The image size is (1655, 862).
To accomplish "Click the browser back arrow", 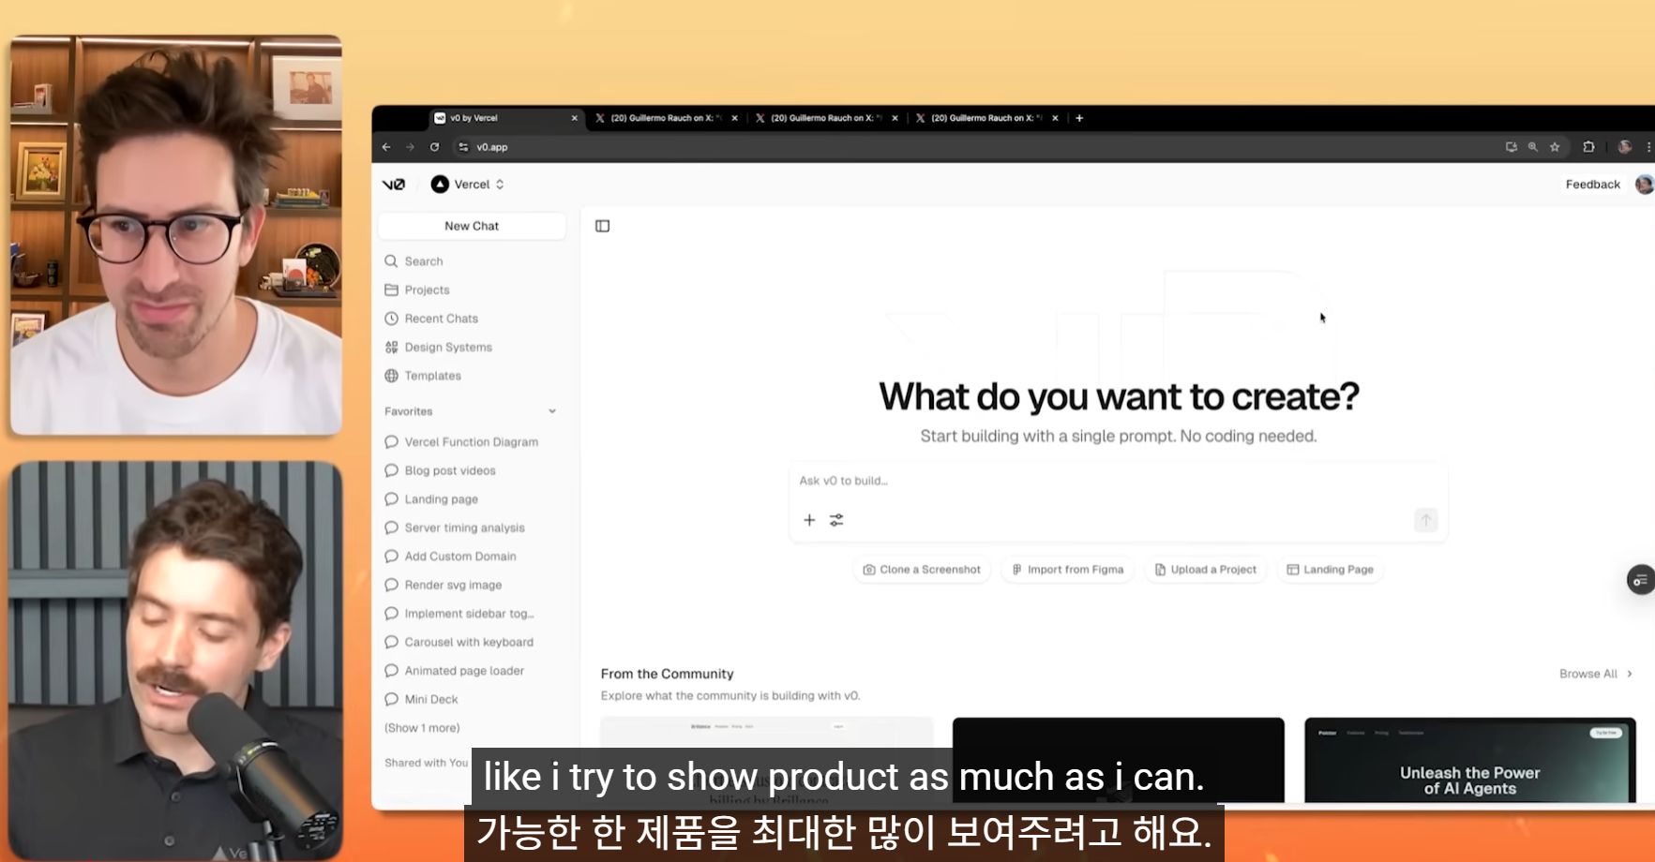I will tap(386, 147).
